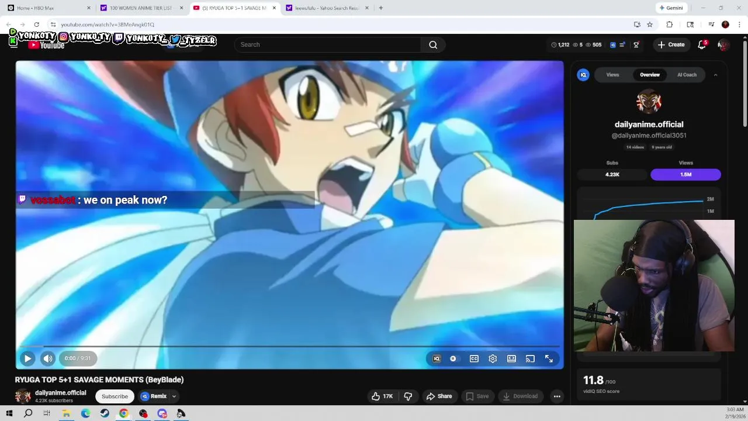Dislike the video
This screenshot has width=748, height=421.
408,396
